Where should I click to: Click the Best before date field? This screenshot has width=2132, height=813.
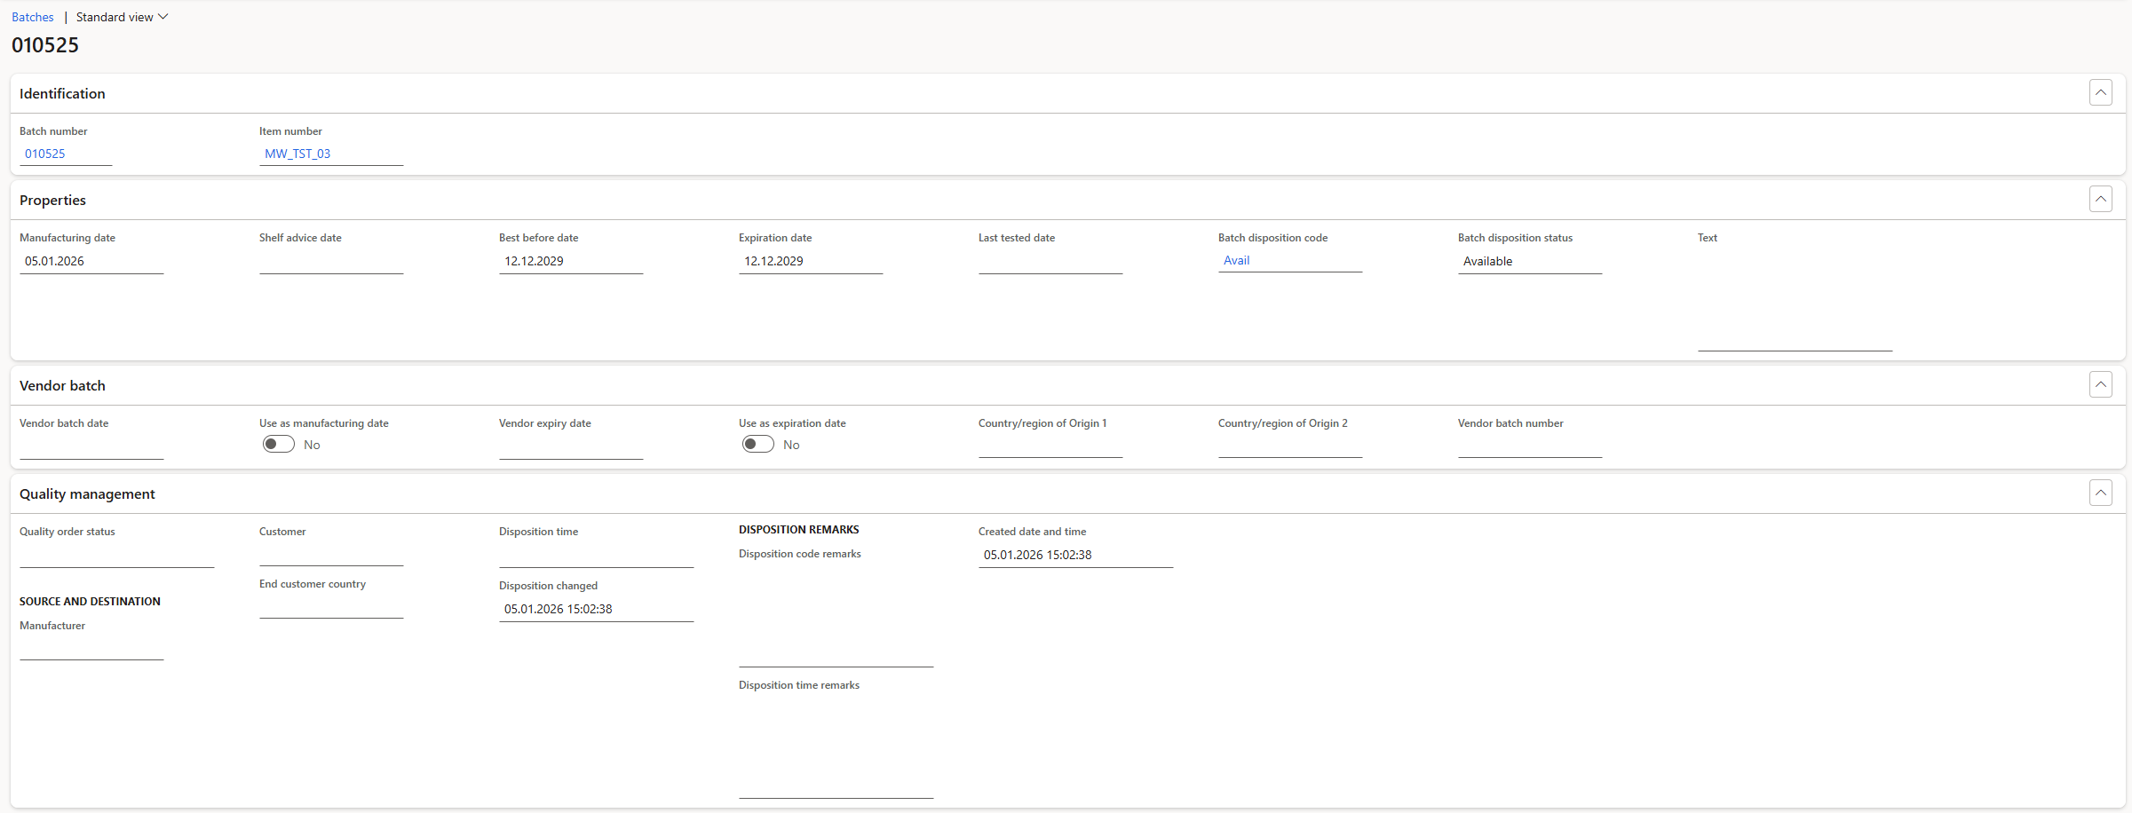[571, 261]
